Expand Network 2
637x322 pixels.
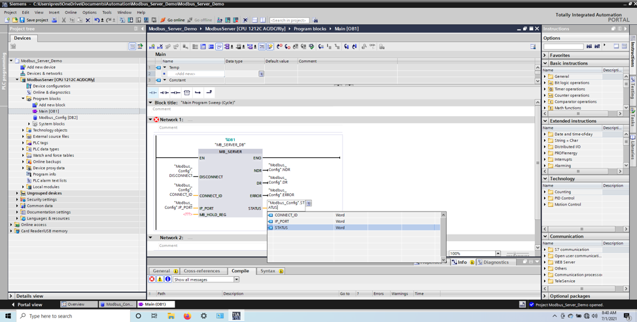click(150, 238)
